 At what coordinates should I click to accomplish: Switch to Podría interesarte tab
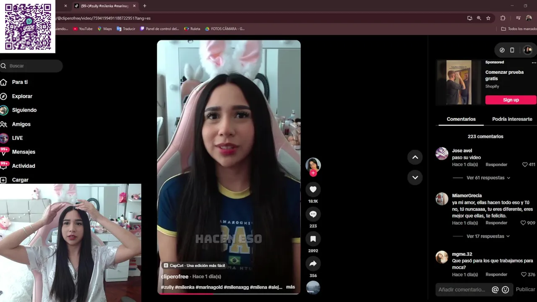click(x=512, y=119)
